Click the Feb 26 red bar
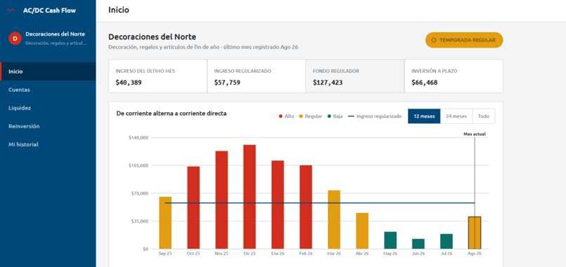 coord(305,207)
